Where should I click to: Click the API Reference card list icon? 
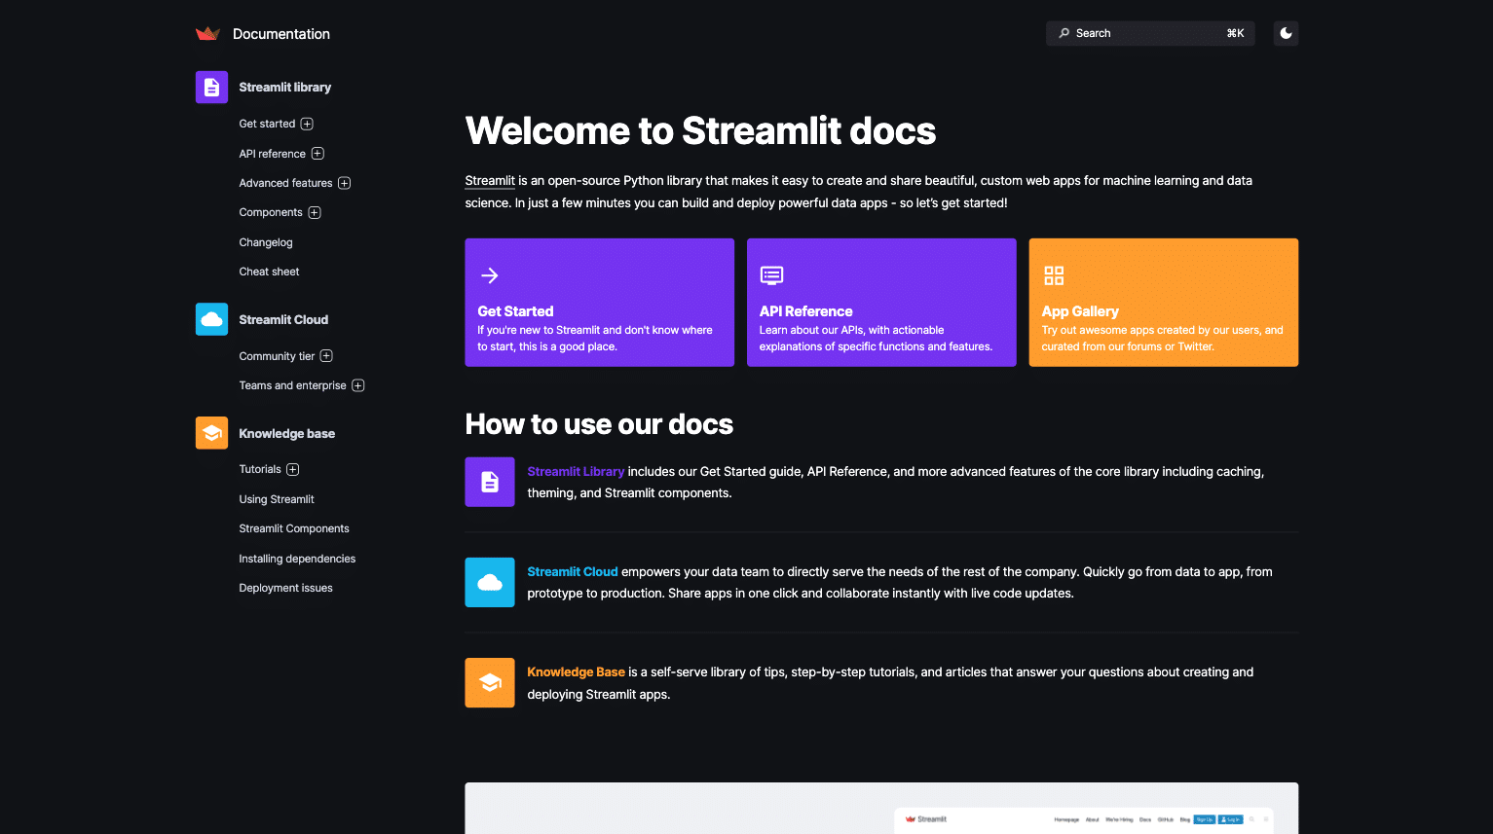tap(771, 275)
